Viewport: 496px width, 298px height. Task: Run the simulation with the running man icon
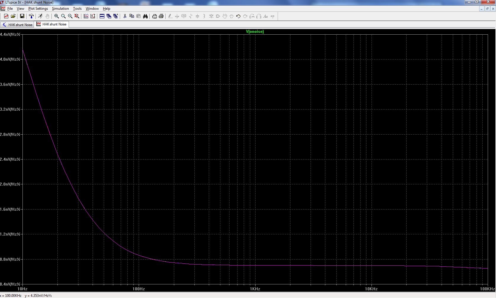(x=40, y=16)
